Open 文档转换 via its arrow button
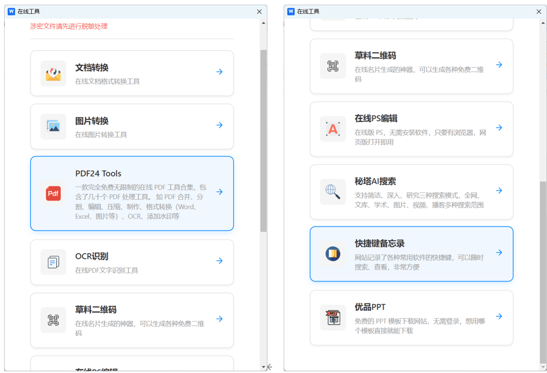Screen dimensions: 547x373 coord(219,72)
